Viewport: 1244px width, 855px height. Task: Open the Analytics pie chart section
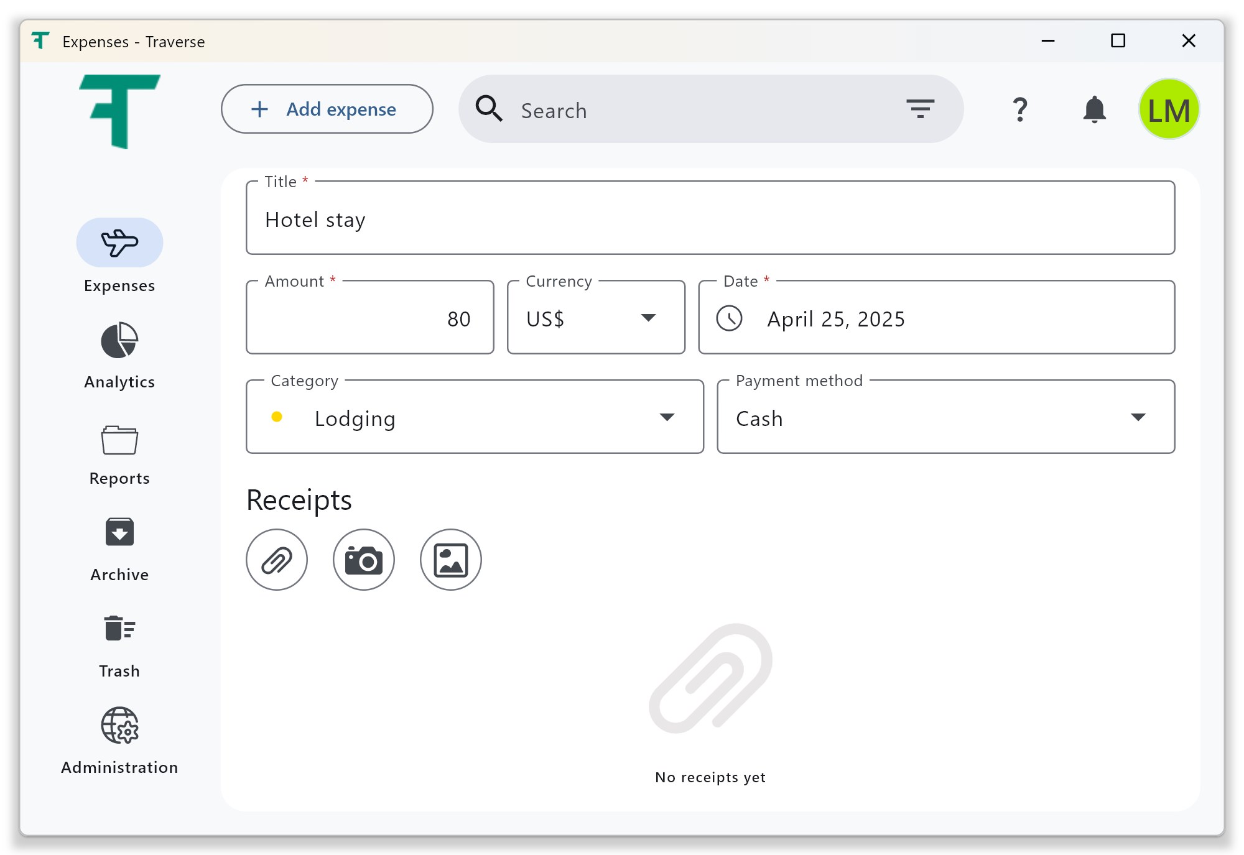119,355
